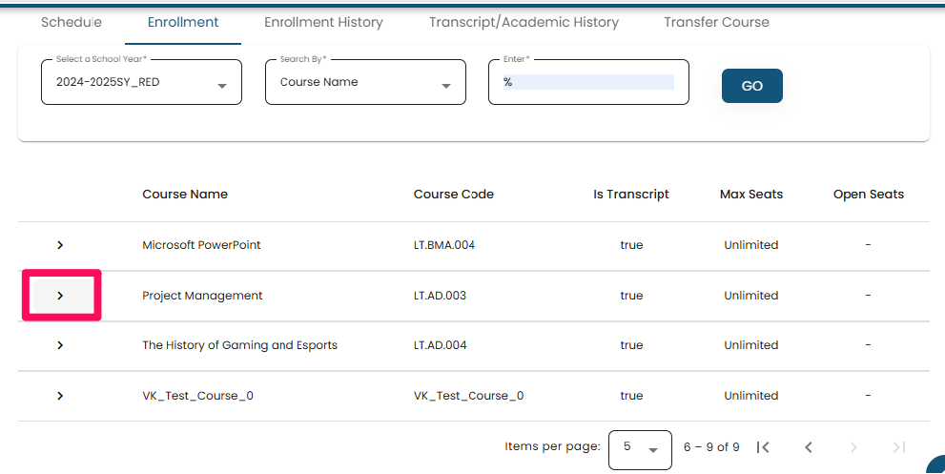Go to the first page of results
945x474 pixels.
763,447
